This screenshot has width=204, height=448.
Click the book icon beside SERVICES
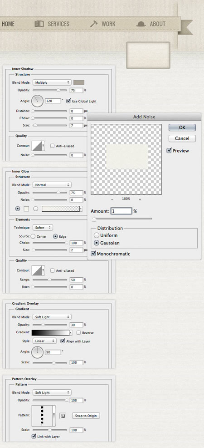pyautogui.click(x=39, y=24)
